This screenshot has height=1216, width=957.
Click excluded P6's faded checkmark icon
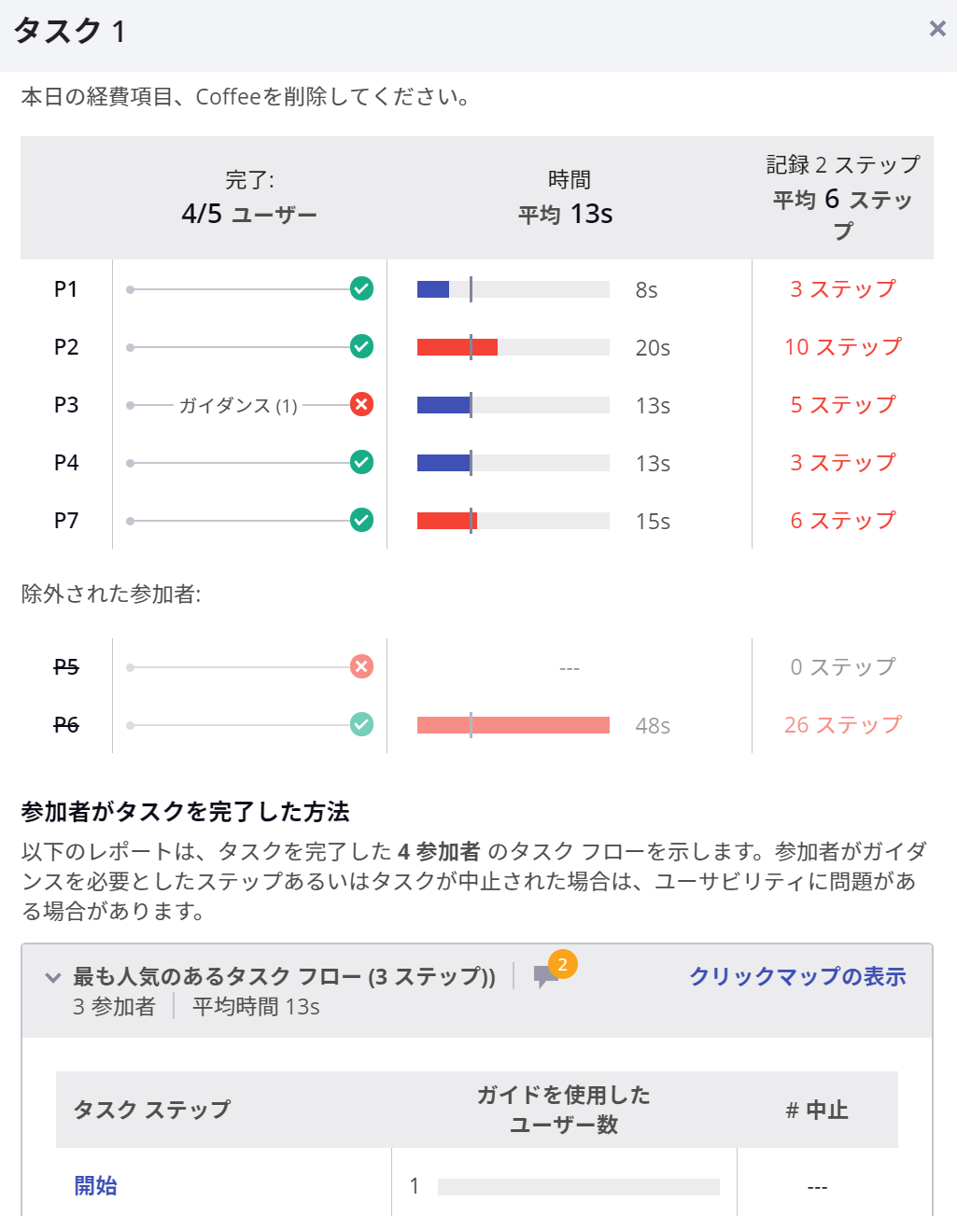[x=361, y=724]
